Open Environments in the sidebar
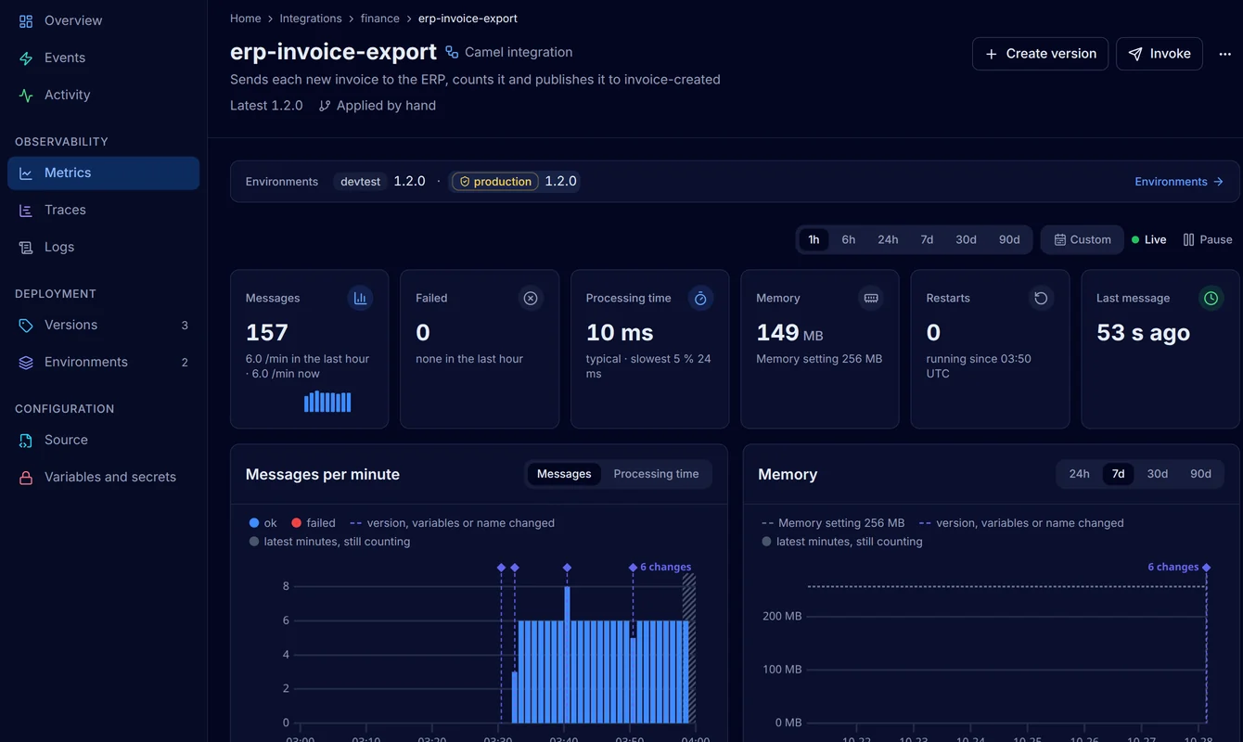 pos(103,362)
